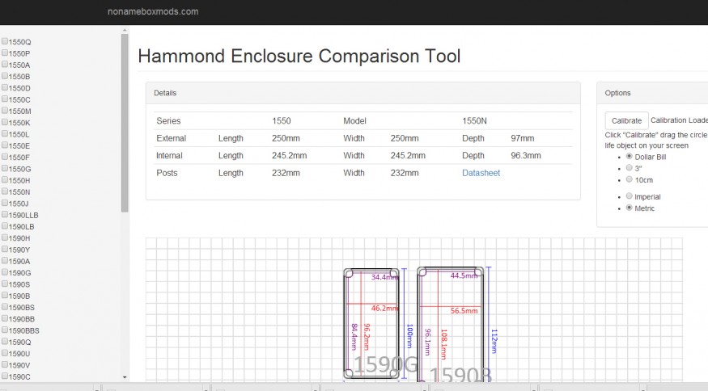Check the 1590BS box
The image size is (708, 391).
5,307
